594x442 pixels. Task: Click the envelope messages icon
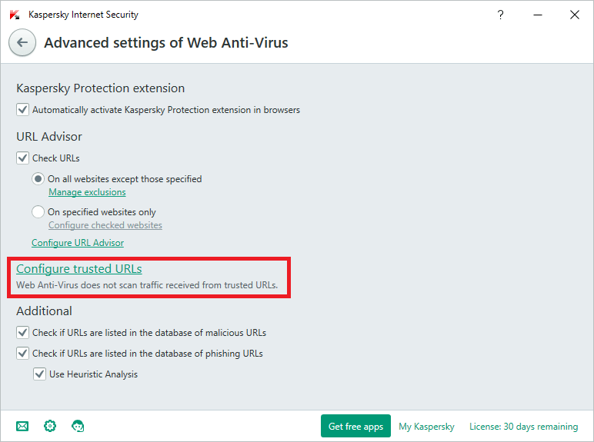click(x=22, y=426)
